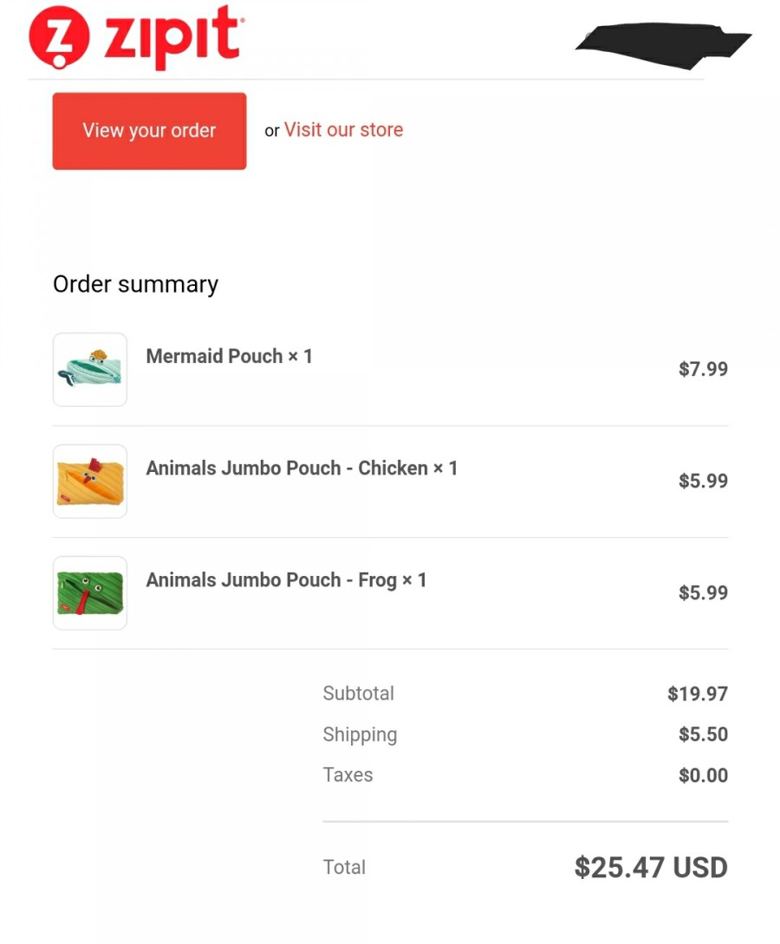Click the $5.50 shipping amount
The height and width of the screenshot is (944, 780).
click(703, 734)
